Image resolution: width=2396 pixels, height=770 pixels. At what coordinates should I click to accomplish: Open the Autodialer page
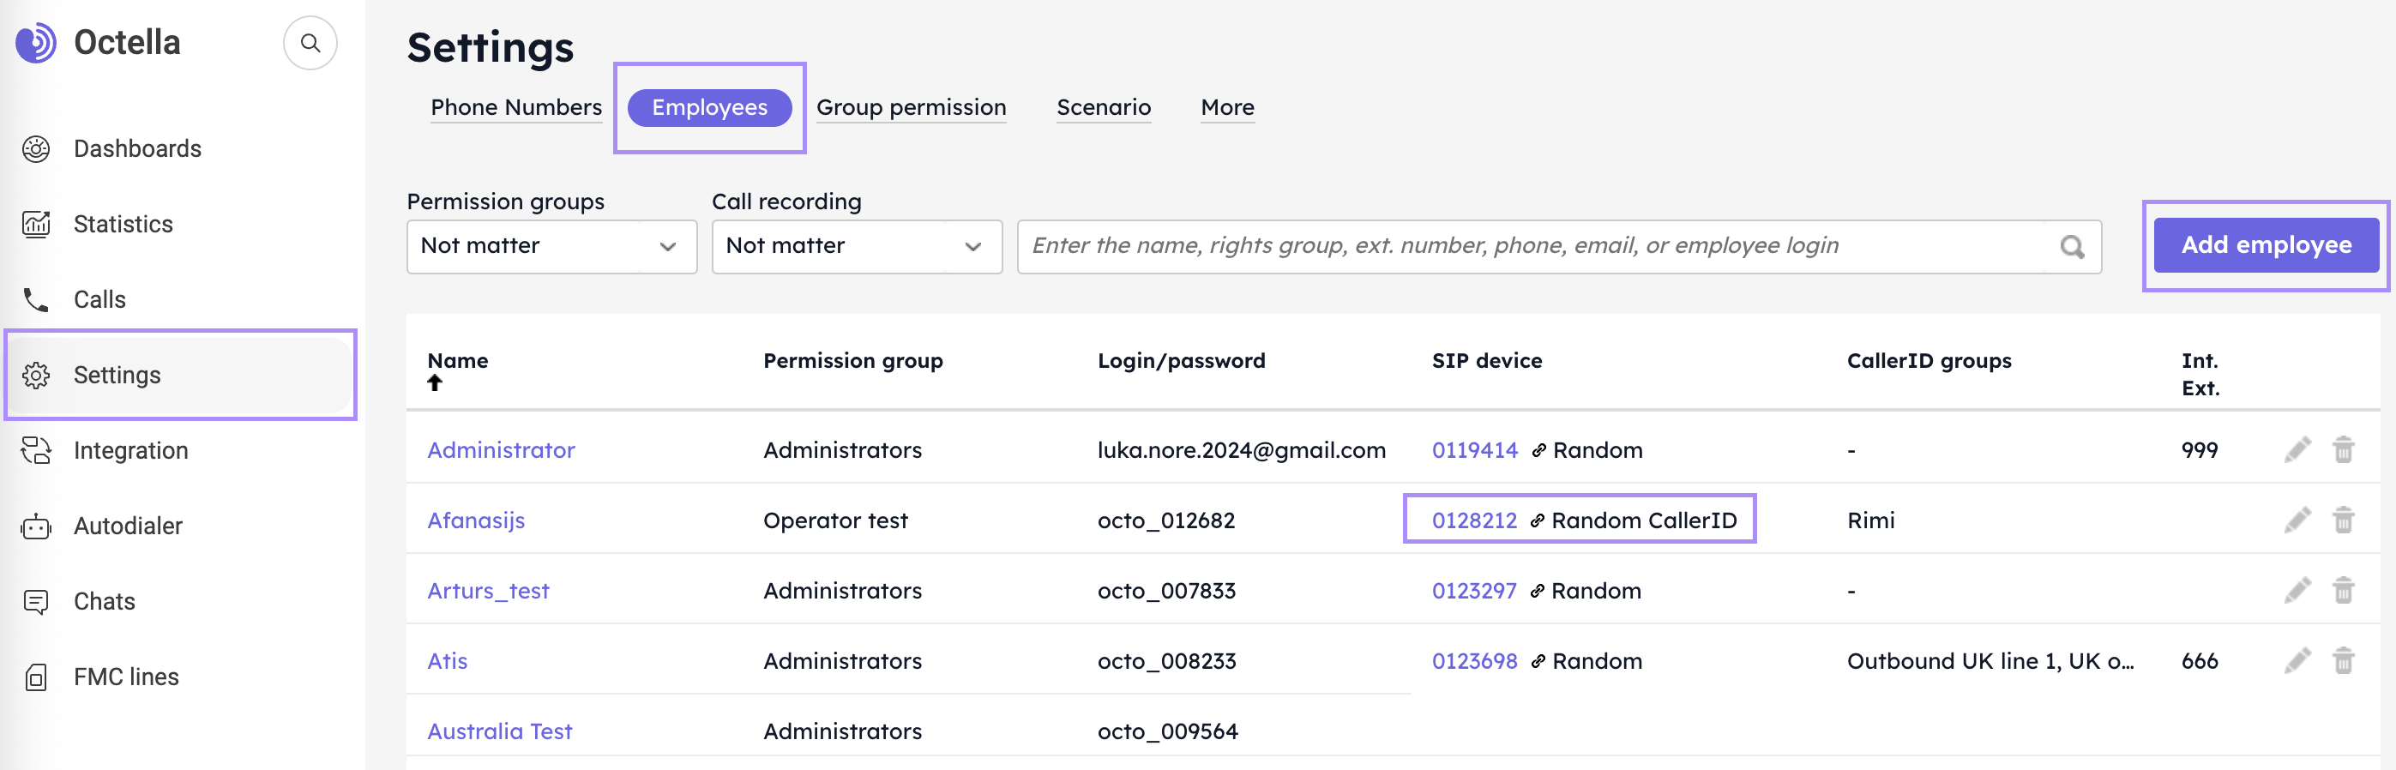coord(128,526)
